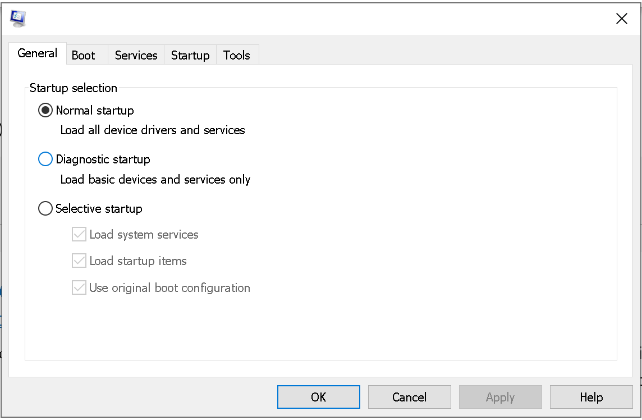The height and width of the screenshot is (420, 642).
Task: Click the 'Load all device drivers and services' text
Action: [153, 130]
